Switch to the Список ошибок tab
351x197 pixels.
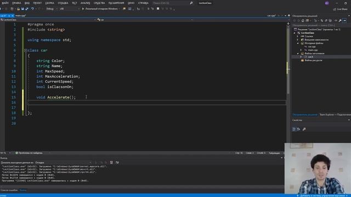coord(9,190)
